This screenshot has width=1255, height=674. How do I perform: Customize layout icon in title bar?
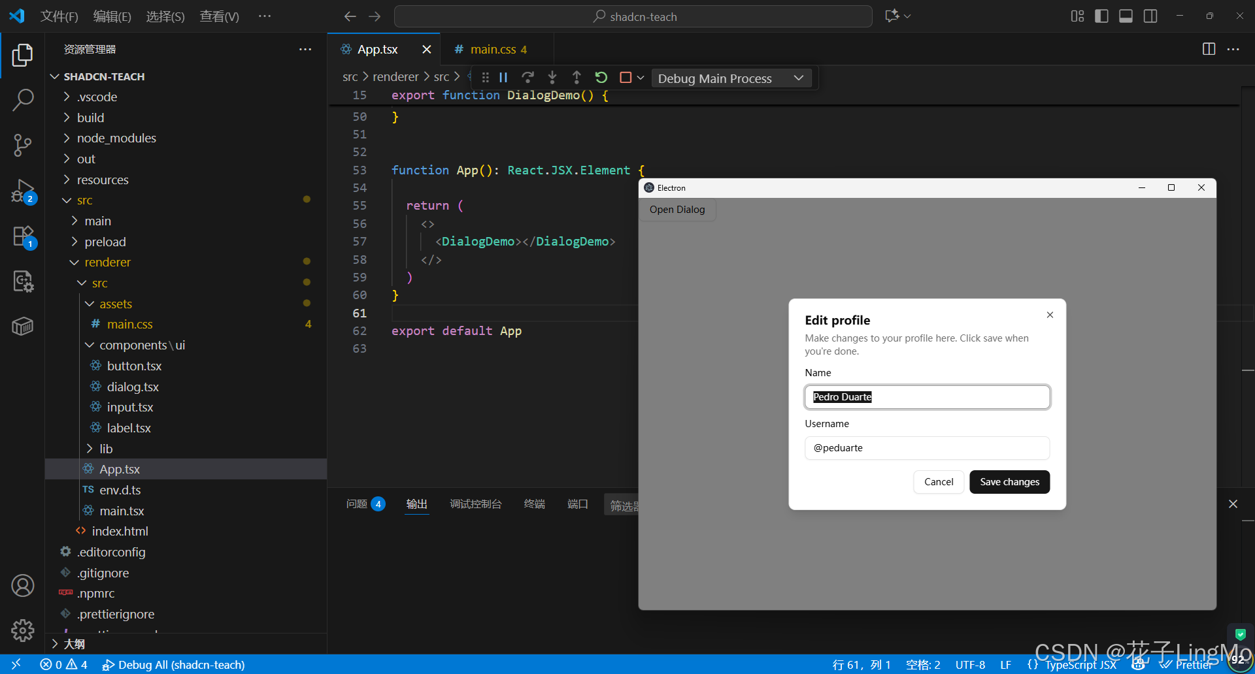tap(1077, 16)
